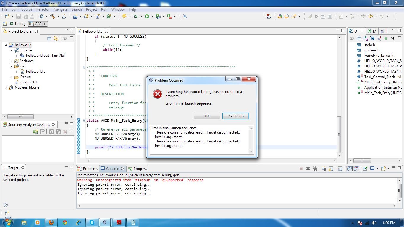The width and height of the screenshot is (404, 227).
Task: Click the Clear Console icon
Action: (x=324, y=168)
